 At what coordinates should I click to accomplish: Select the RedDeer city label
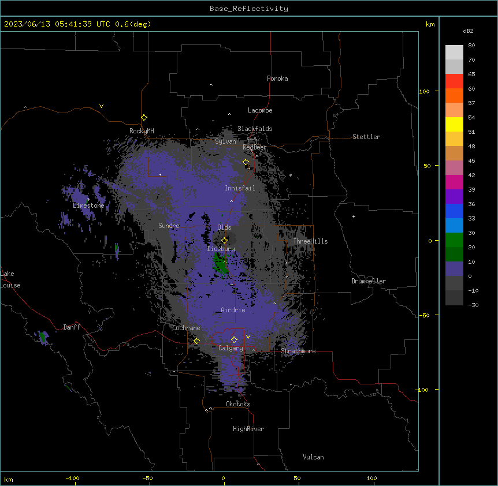[x=254, y=147]
